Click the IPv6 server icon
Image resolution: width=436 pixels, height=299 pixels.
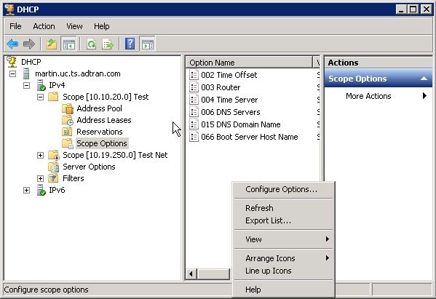[x=41, y=190]
